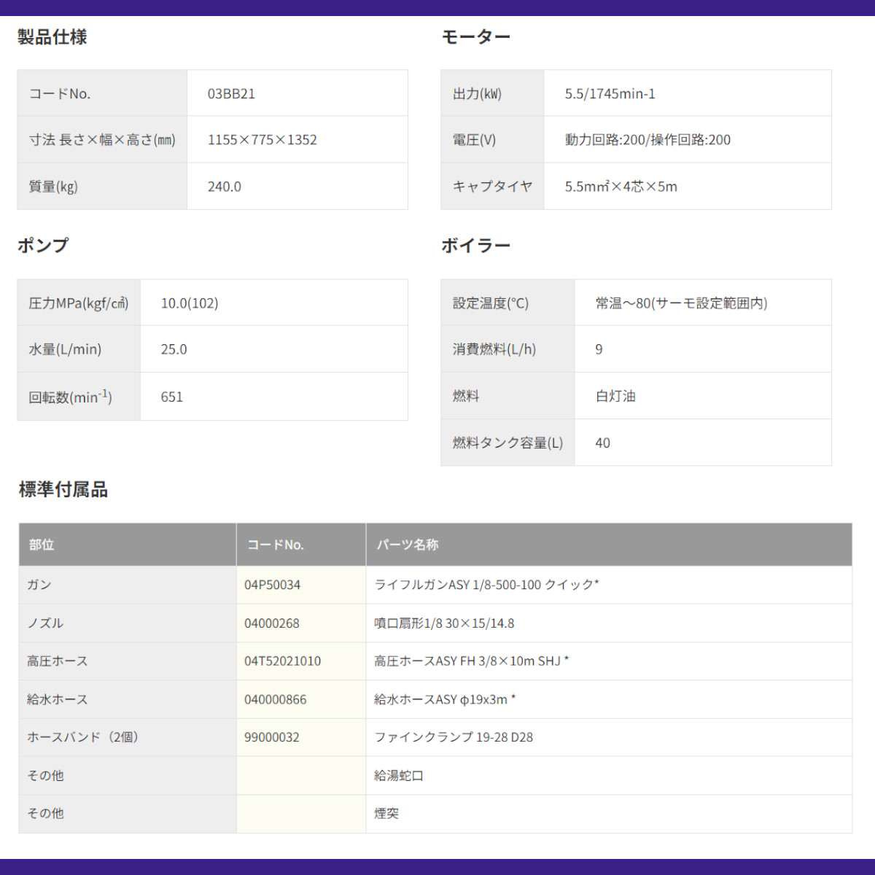Click fuel tank capacity value 40

(x=602, y=443)
